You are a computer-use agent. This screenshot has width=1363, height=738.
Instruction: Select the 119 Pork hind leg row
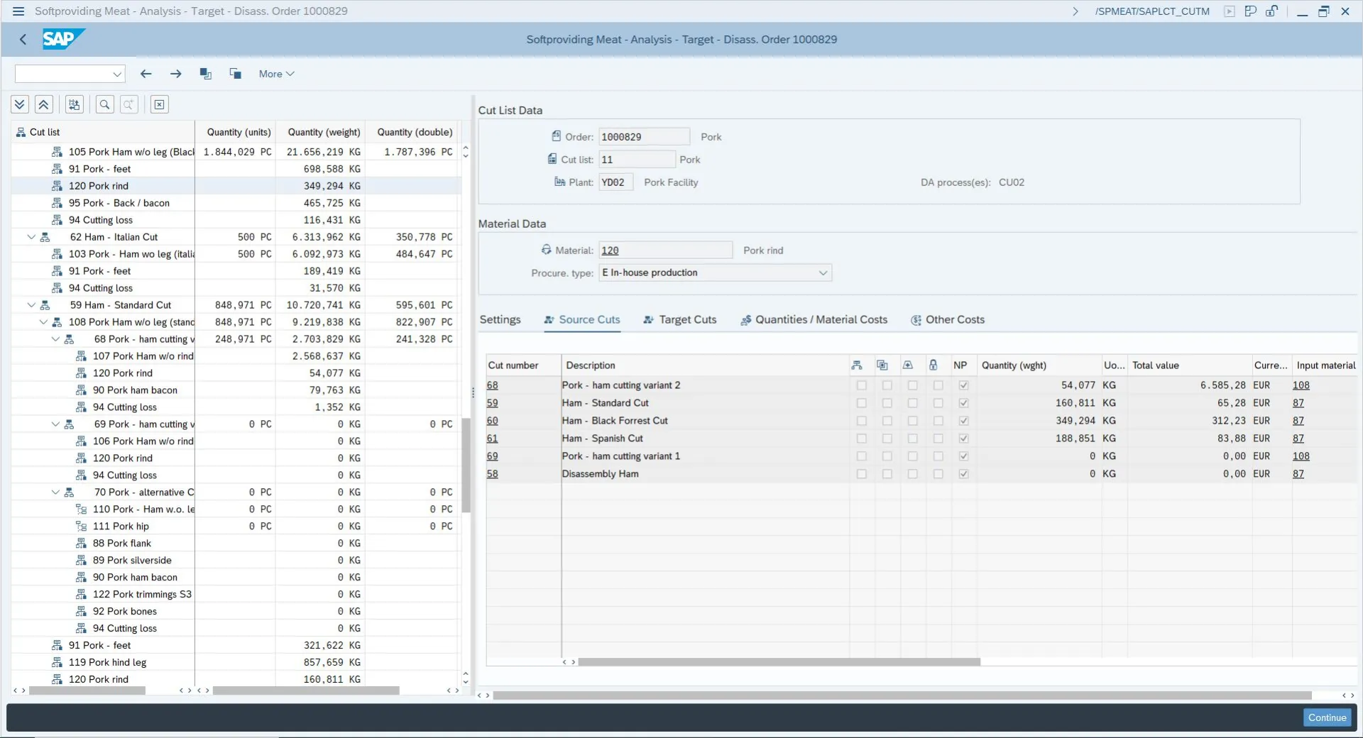click(236, 662)
